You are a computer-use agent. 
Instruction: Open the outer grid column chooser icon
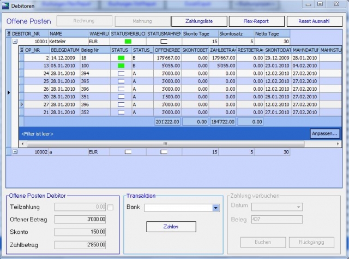coord(8,33)
